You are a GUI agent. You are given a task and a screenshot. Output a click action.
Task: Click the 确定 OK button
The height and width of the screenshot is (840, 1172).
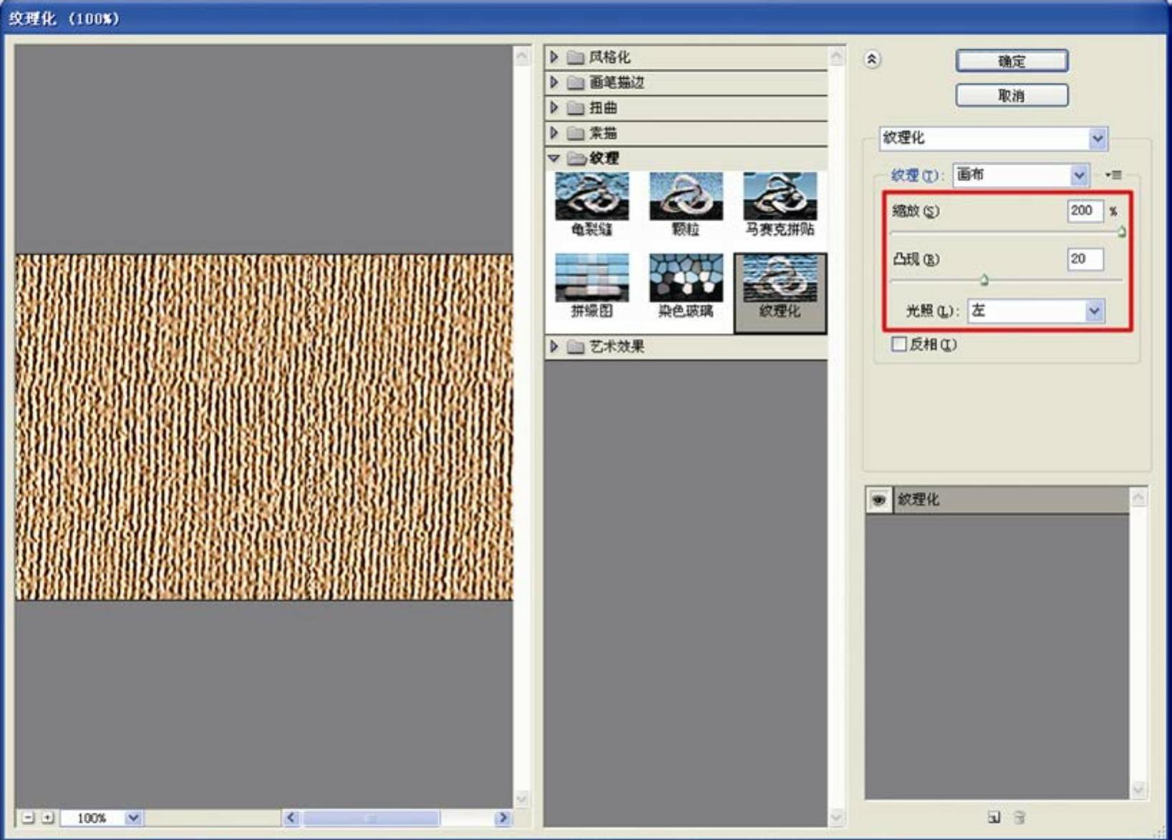pyautogui.click(x=1012, y=61)
